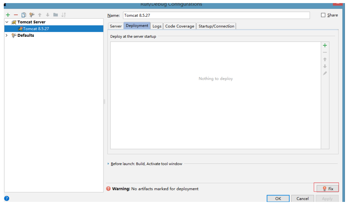Add new run configuration with green plus
Image resolution: width=347 pixels, height=205 pixels.
point(8,15)
